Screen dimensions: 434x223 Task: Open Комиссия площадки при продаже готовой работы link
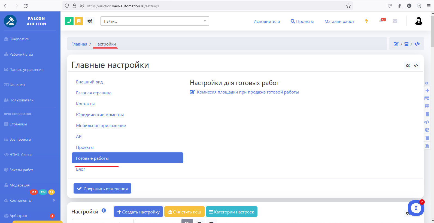click(x=248, y=92)
